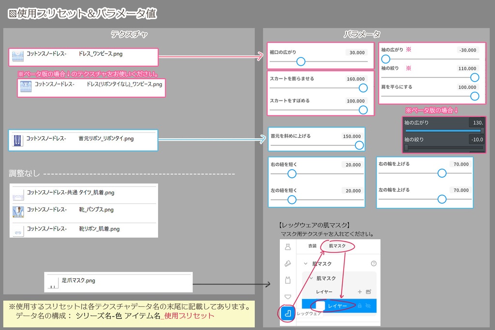Image resolution: width=495 pixels, height=330 pixels.
Task: Click the plus icon to add a new layer
Action: coord(360,291)
